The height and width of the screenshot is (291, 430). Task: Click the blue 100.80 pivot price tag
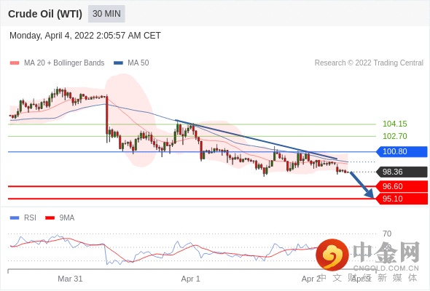click(402, 151)
